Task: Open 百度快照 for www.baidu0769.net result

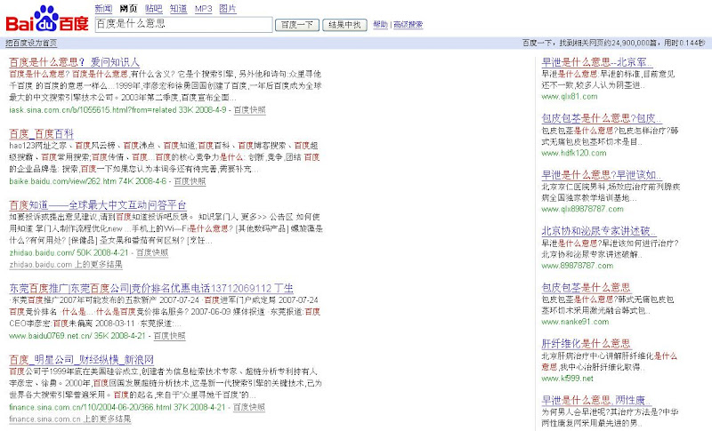Action: [x=169, y=336]
